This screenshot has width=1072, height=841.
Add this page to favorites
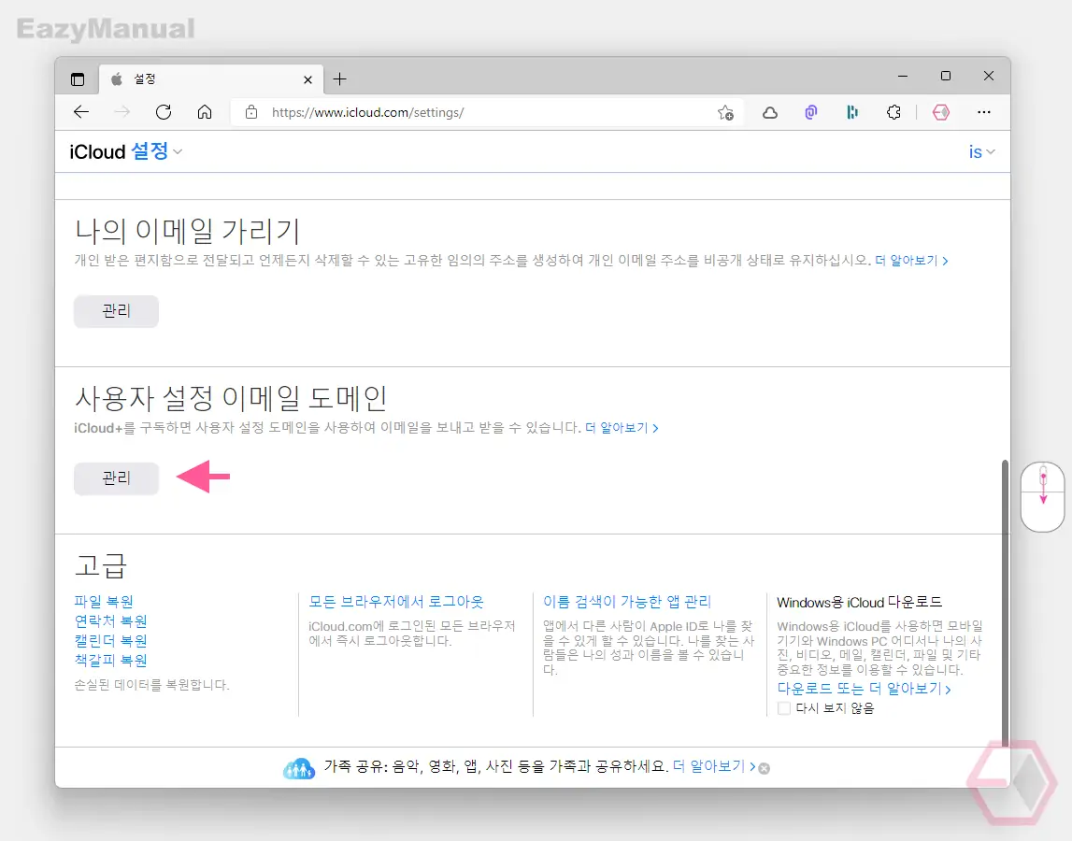(x=725, y=113)
